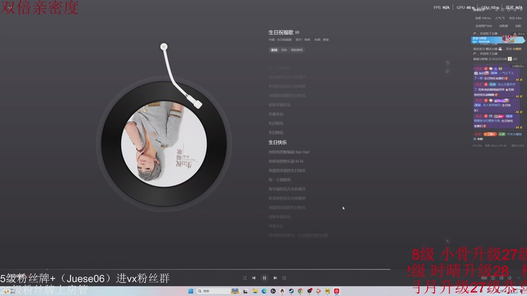
Task: Toggle desktop lyrics 词 icon
Action: (x=501, y=278)
